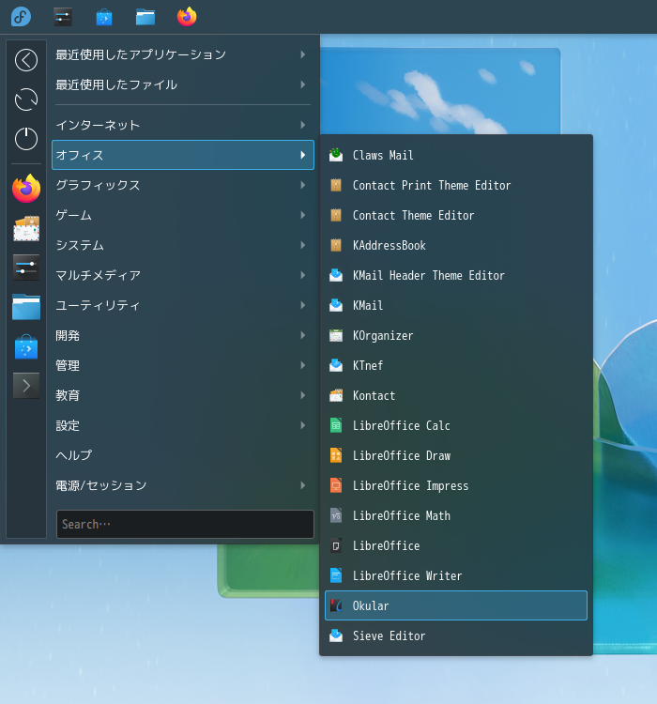Screen dimensions: 657x704
Task: Click the LibreOffice Impress icon
Action: point(336,486)
